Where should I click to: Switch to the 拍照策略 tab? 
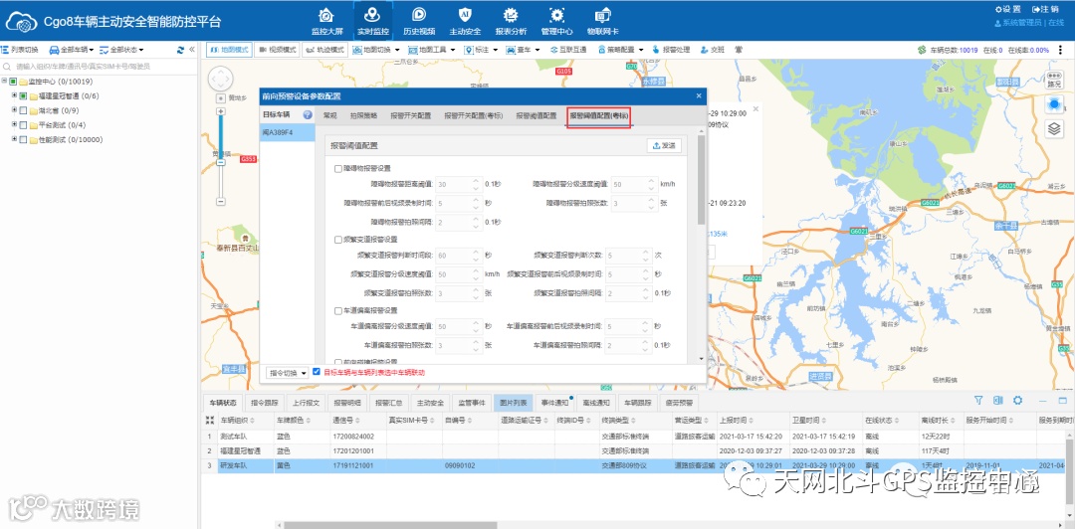click(x=363, y=115)
